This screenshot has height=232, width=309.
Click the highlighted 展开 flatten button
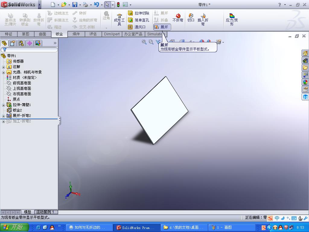pos(162,27)
